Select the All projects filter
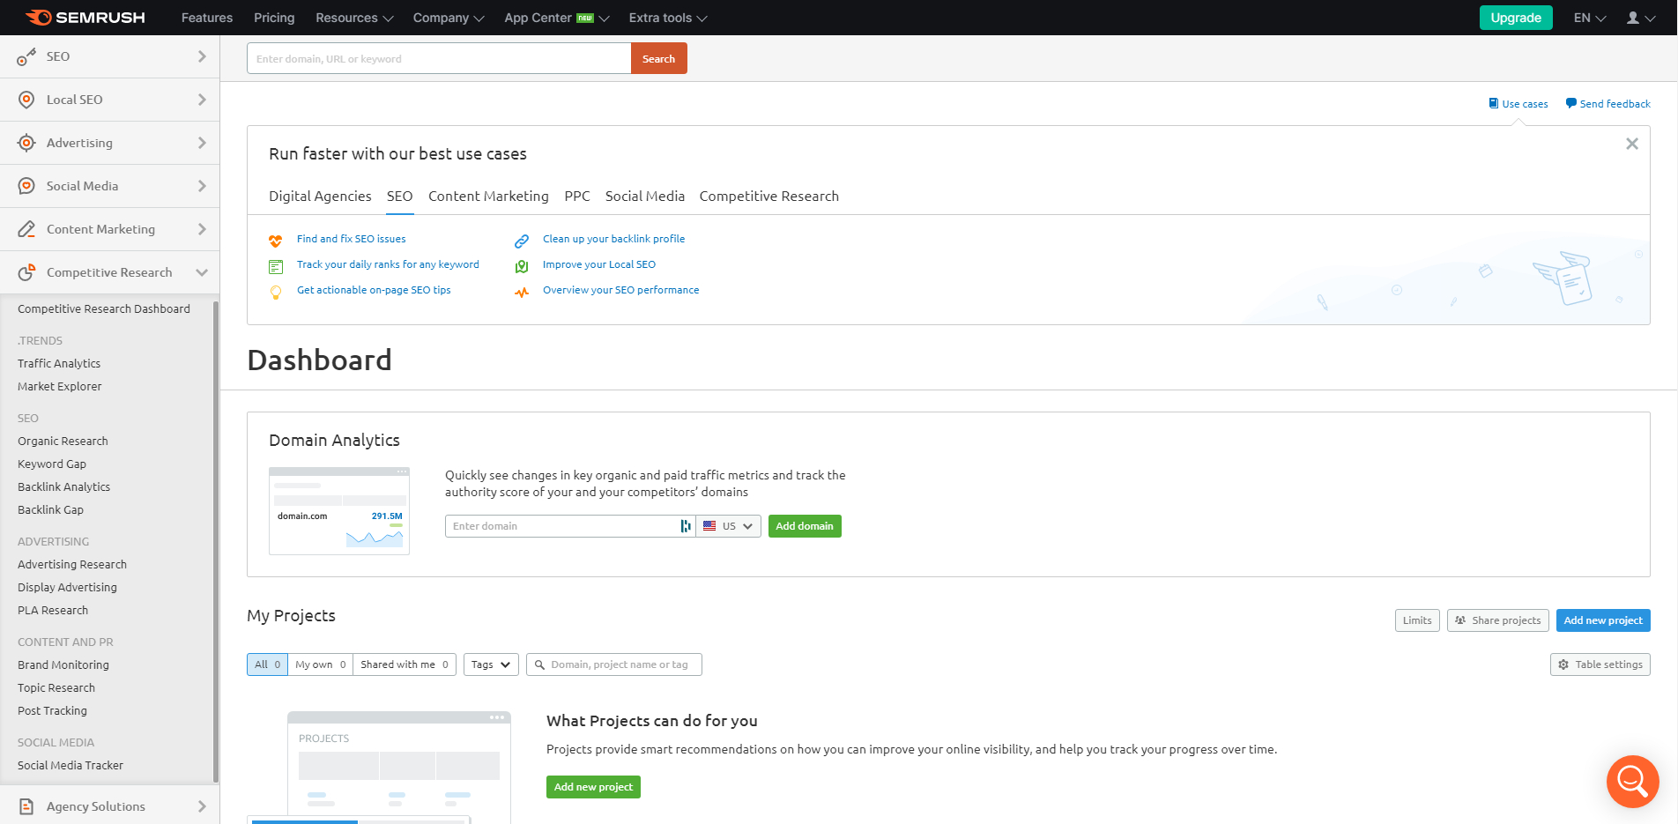The width and height of the screenshot is (1678, 824). tap(267, 664)
